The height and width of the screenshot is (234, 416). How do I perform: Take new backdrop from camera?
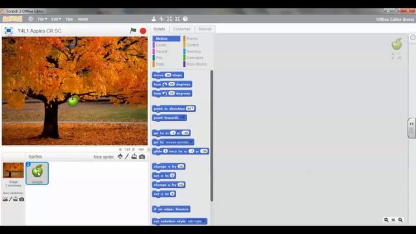[x=21, y=199]
